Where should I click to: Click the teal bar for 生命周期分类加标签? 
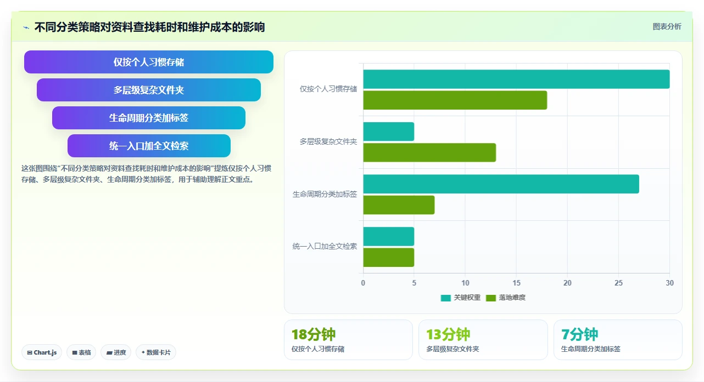click(501, 184)
